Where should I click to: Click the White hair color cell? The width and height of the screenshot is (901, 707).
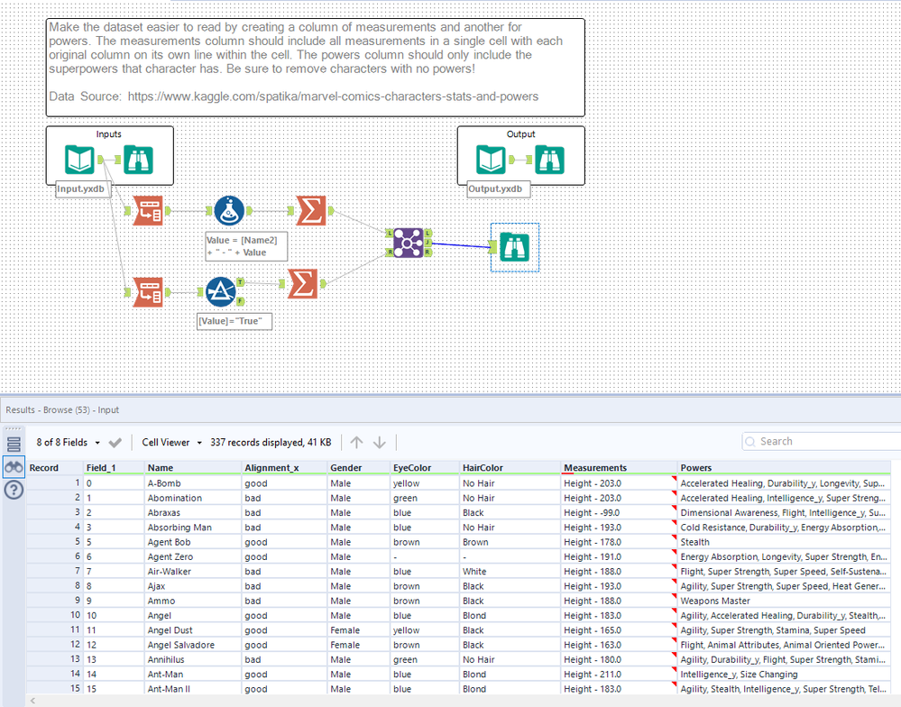[510, 572]
